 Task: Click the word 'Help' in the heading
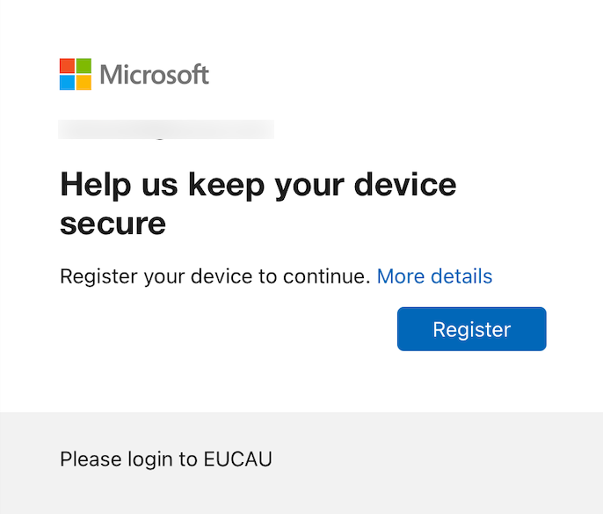click(92, 185)
